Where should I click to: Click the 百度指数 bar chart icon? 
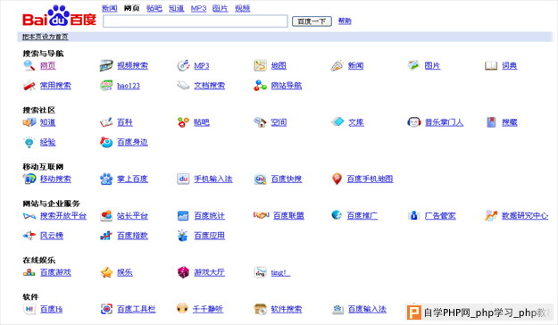coord(106,236)
